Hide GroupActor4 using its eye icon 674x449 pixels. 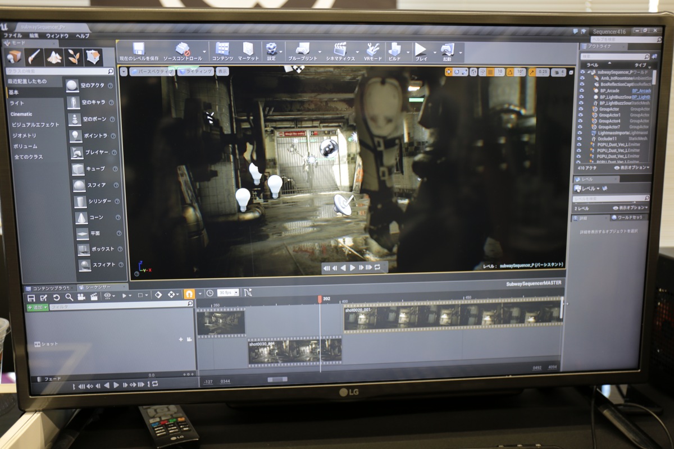(x=582, y=121)
